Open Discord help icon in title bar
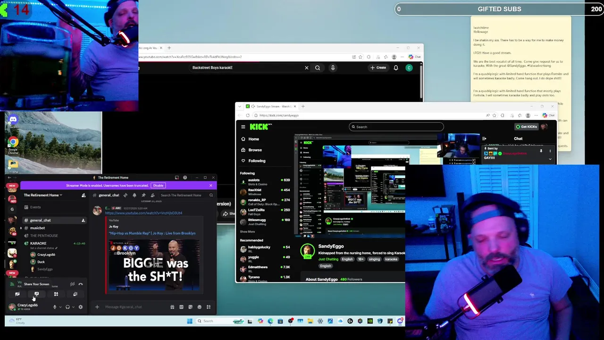This screenshot has width=604, height=340. 185,178
